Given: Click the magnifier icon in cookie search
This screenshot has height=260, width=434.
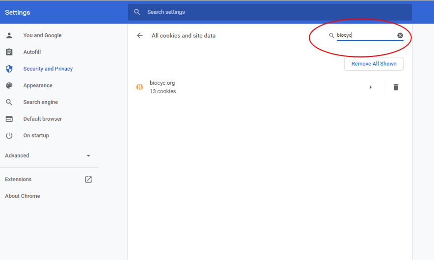Looking at the screenshot, I should pyautogui.click(x=331, y=35).
